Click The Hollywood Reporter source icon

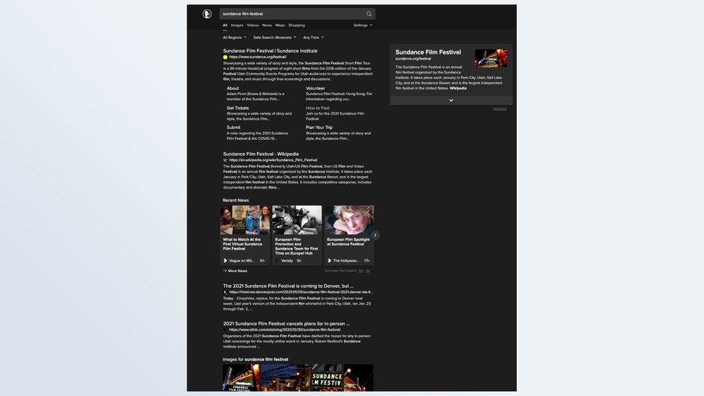click(330, 260)
